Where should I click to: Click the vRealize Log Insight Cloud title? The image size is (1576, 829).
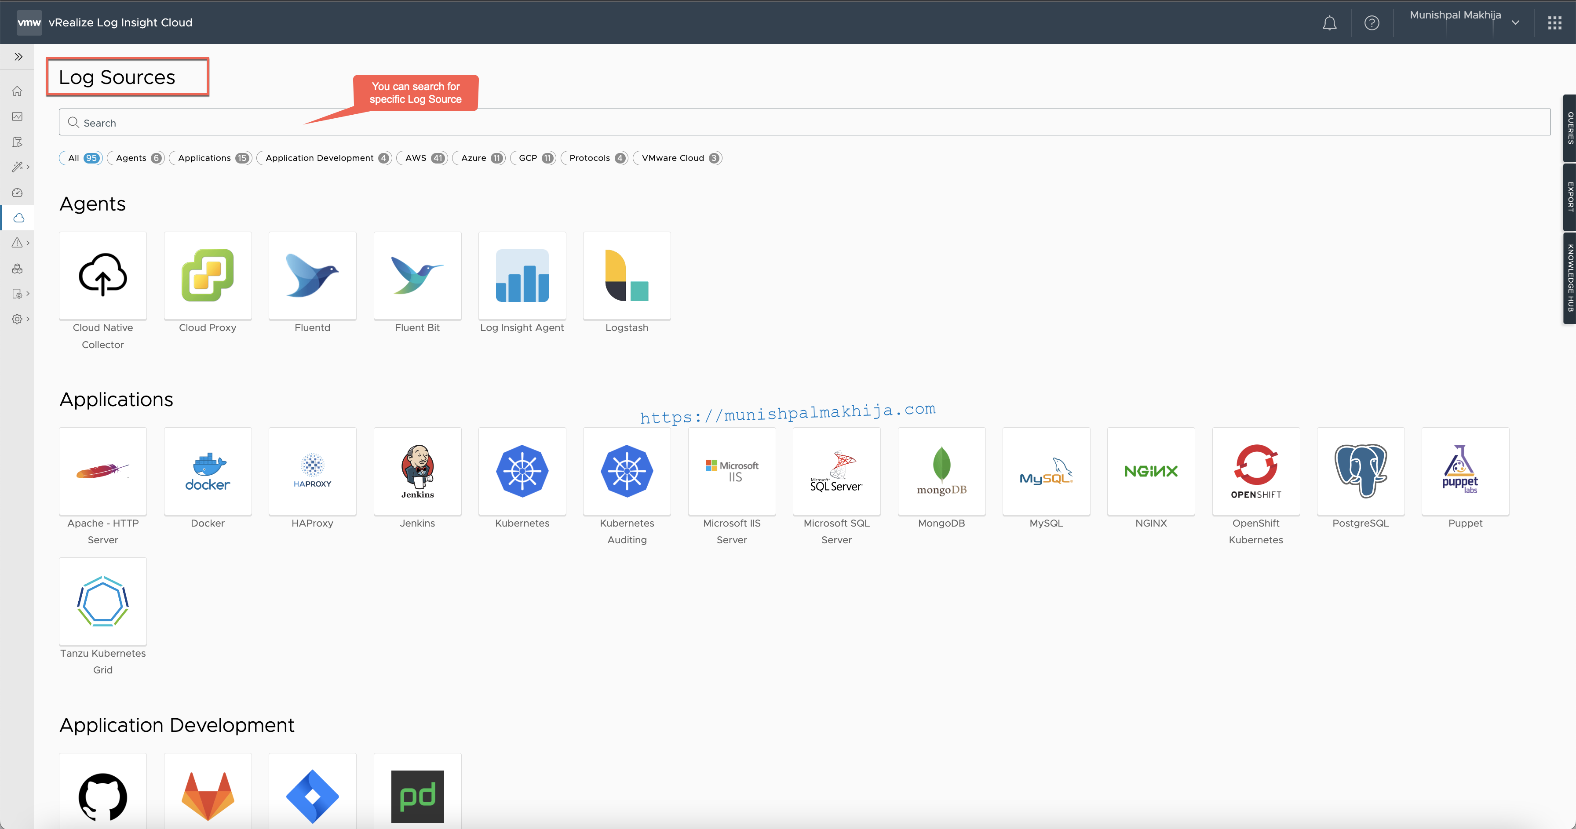tap(120, 22)
